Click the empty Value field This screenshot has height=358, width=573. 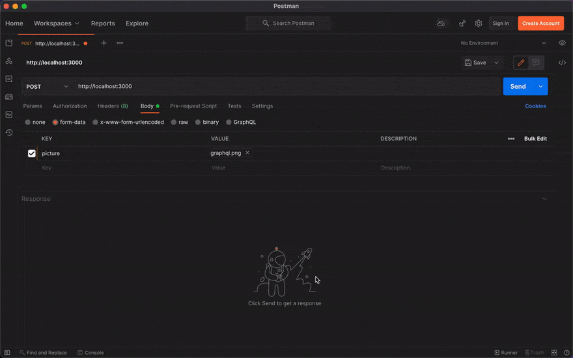pos(292,168)
